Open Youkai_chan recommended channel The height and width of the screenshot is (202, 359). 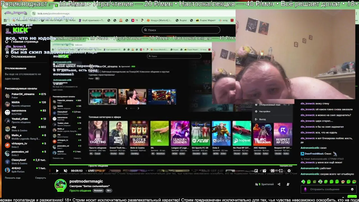[25, 120]
